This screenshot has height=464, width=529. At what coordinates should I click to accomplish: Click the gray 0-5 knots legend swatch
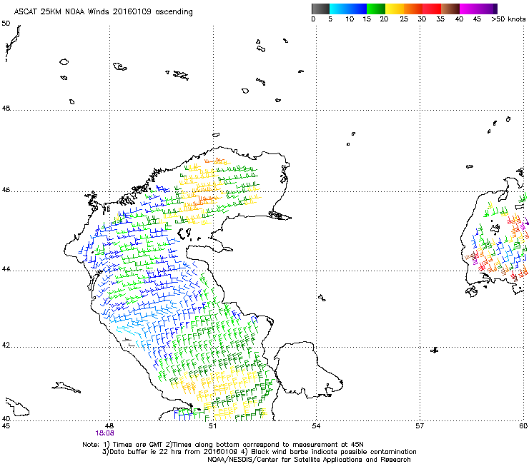click(x=320, y=9)
